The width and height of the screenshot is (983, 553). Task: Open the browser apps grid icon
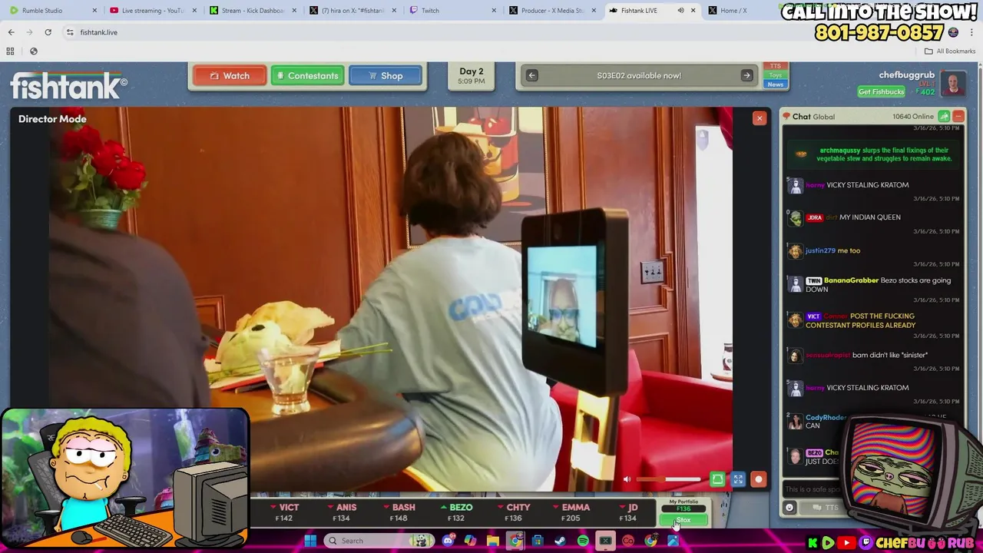(x=10, y=51)
